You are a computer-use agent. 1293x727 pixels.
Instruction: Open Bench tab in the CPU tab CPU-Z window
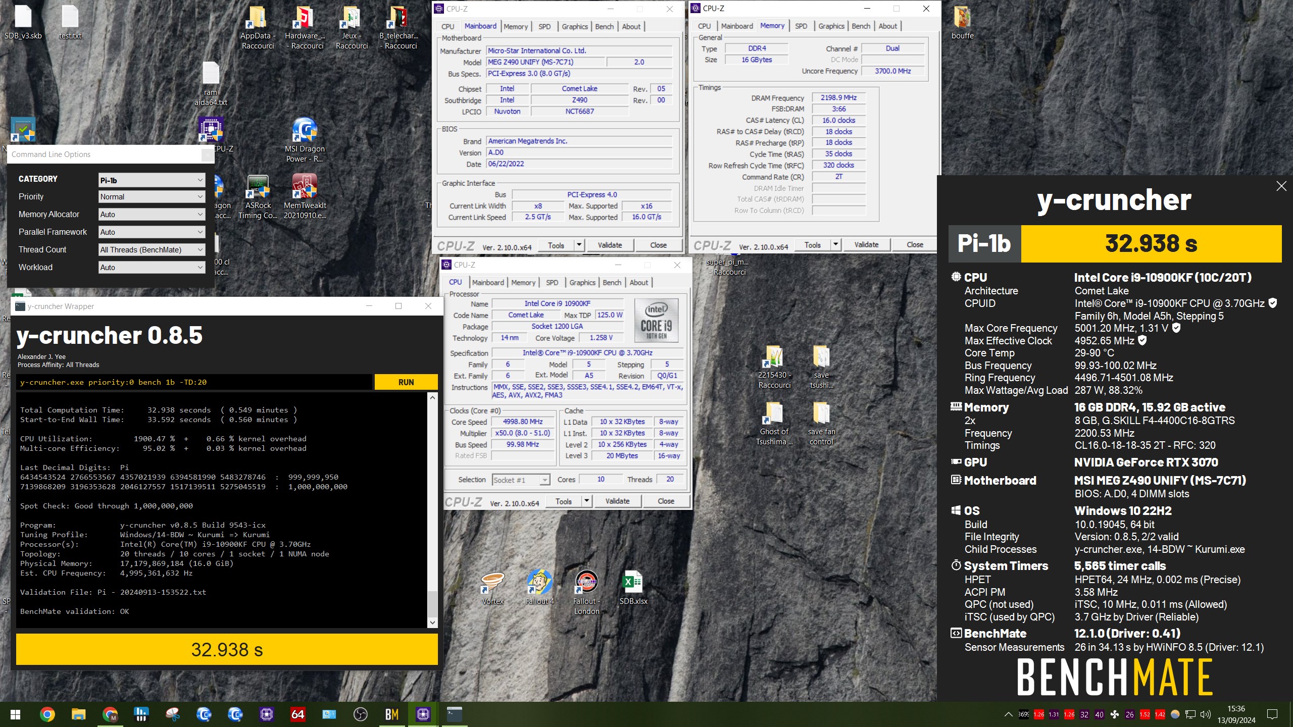(x=612, y=282)
